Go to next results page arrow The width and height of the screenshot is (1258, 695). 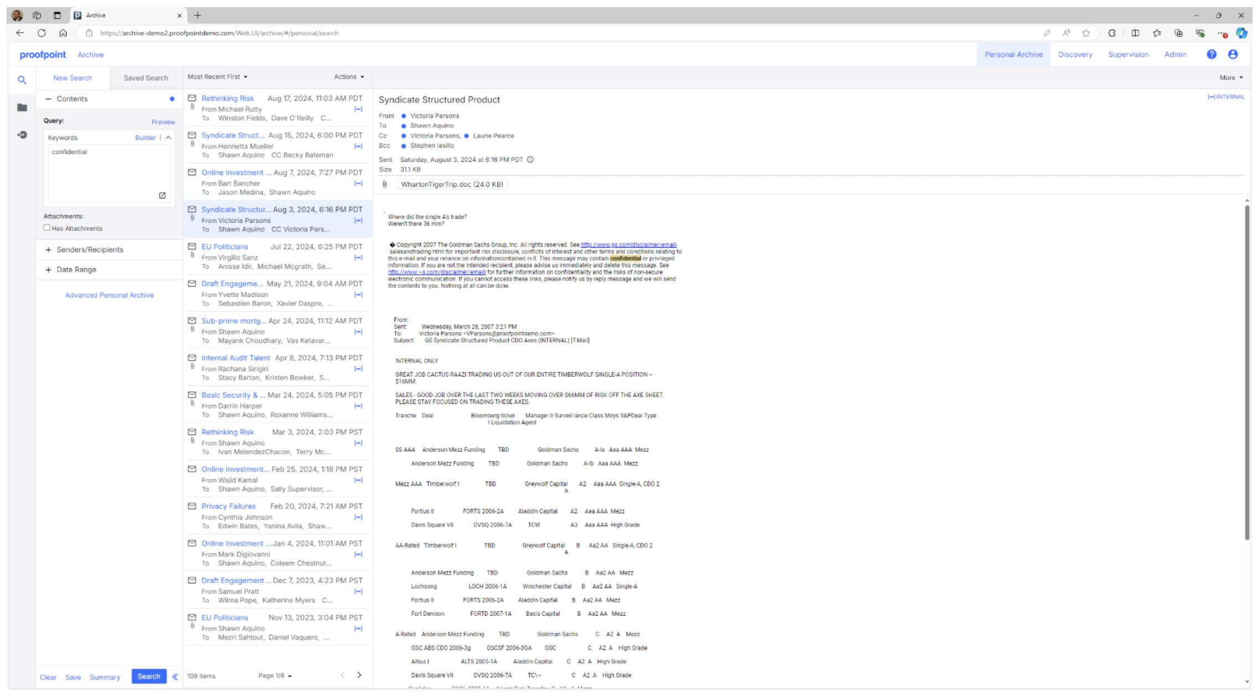coord(359,675)
